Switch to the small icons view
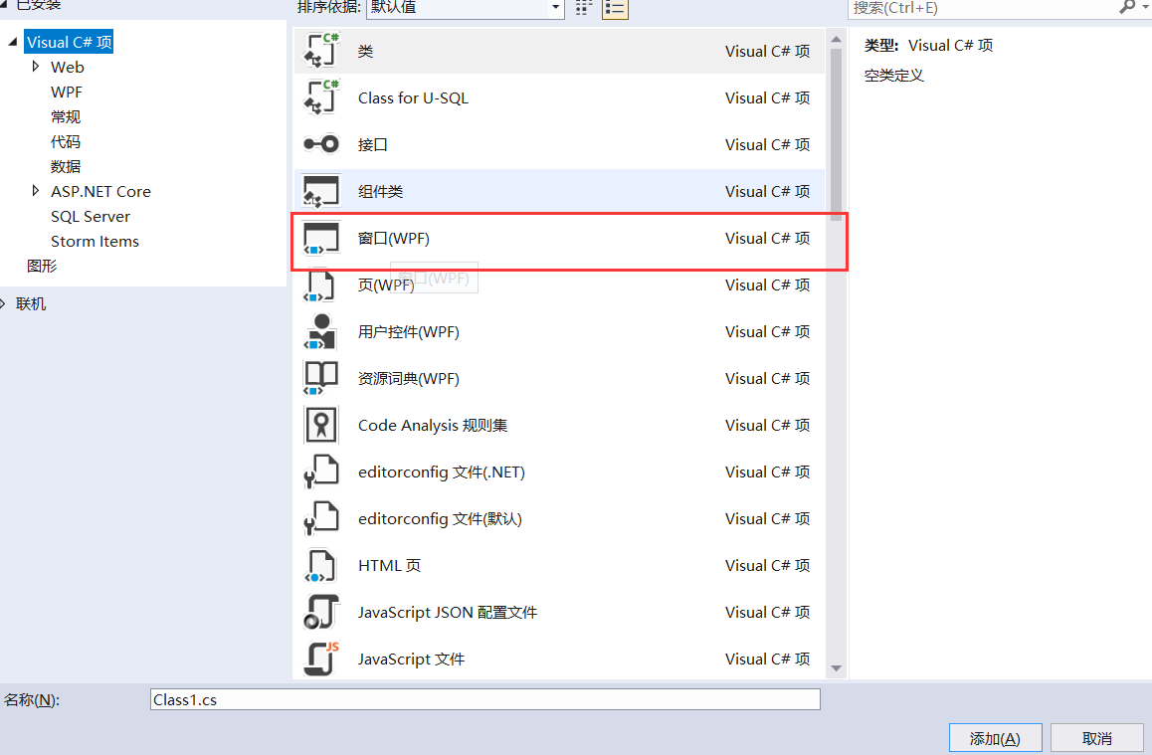 (586, 9)
